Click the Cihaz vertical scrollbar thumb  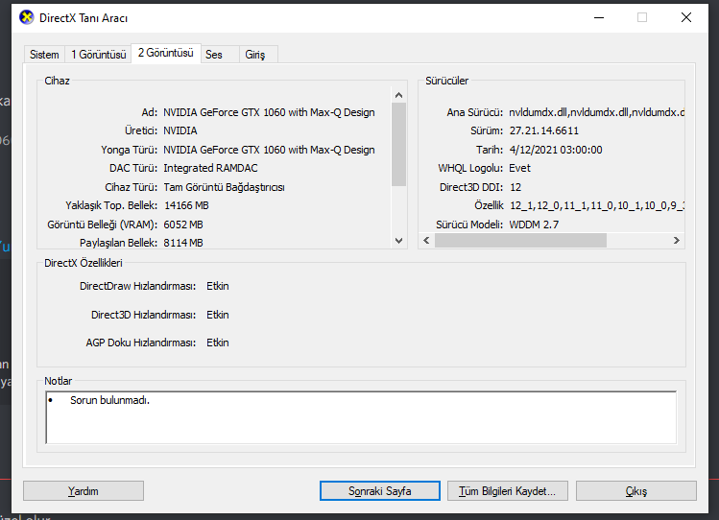pos(399,144)
